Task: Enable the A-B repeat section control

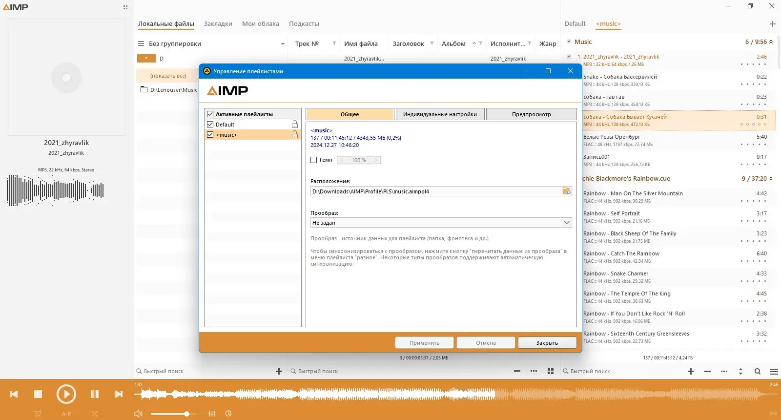Action: (66, 414)
